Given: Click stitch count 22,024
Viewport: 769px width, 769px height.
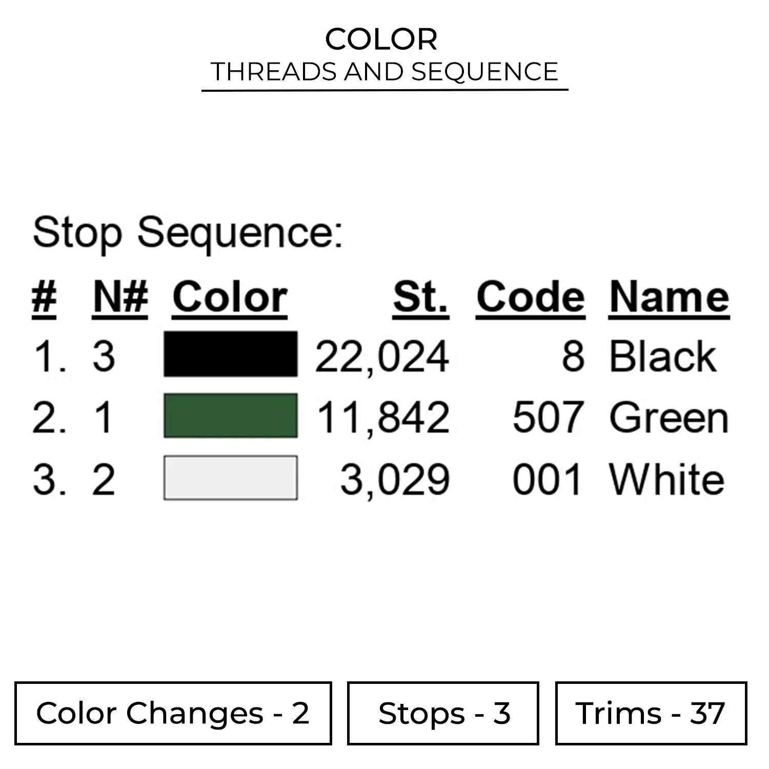Looking at the screenshot, I should (x=382, y=357).
